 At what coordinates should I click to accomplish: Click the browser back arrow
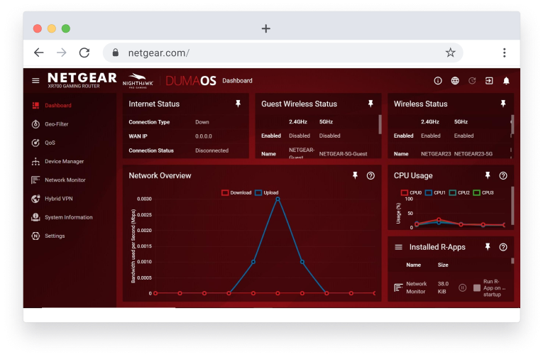point(39,53)
